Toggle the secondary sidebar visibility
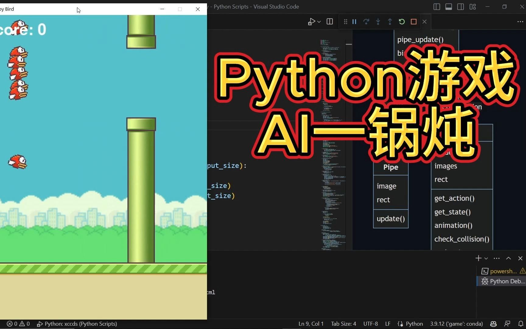 [461, 7]
